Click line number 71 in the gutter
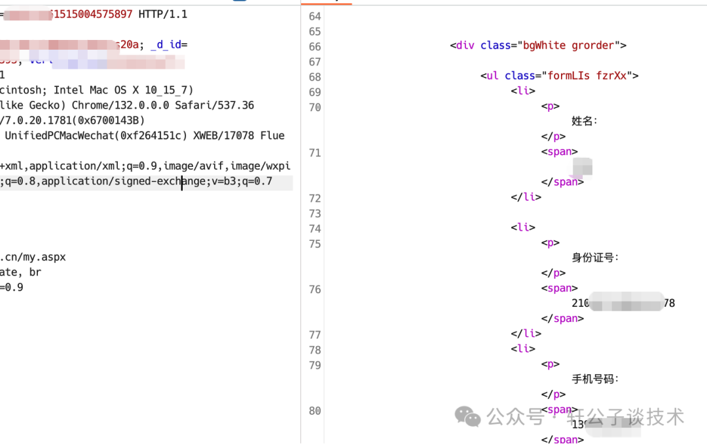Viewport: 707px width, 445px height. 315,153
